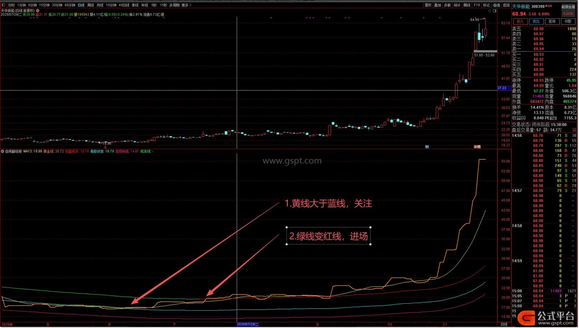The image size is (579, 328).
Task: Click the 财 financial marker icon
Action: pyautogui.click(x=427, y=147)
